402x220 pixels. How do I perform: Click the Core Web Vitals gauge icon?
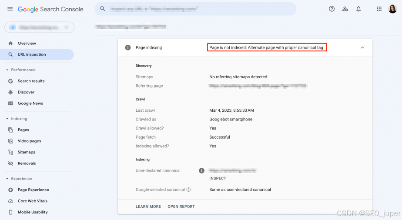click(10, 201)
